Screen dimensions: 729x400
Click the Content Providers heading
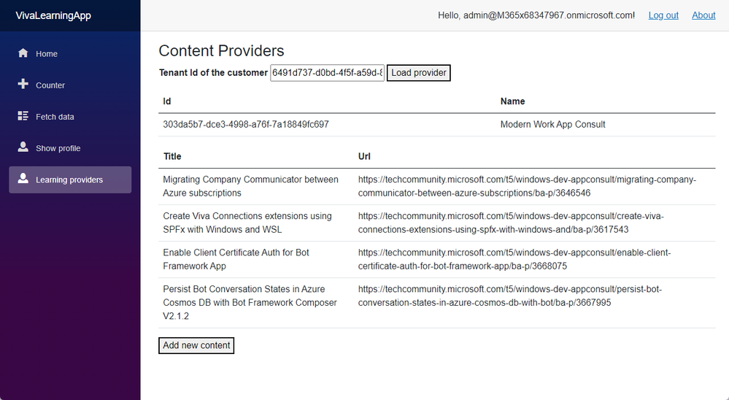[x=221, y=50]
